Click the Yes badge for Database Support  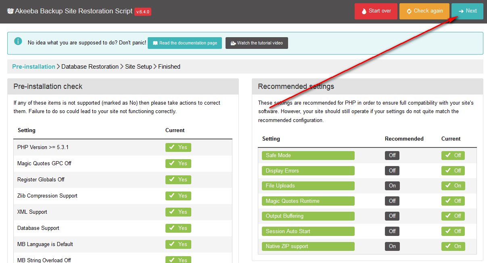click(x=178, y=228)
